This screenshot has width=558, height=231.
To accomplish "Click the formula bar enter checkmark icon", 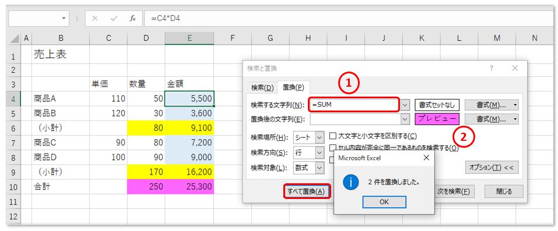I will click(114, 19).
